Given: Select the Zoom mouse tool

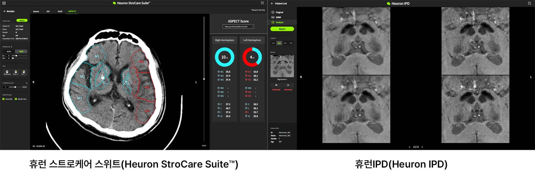Looking at the screenshot, I should (x=16, y=72).
